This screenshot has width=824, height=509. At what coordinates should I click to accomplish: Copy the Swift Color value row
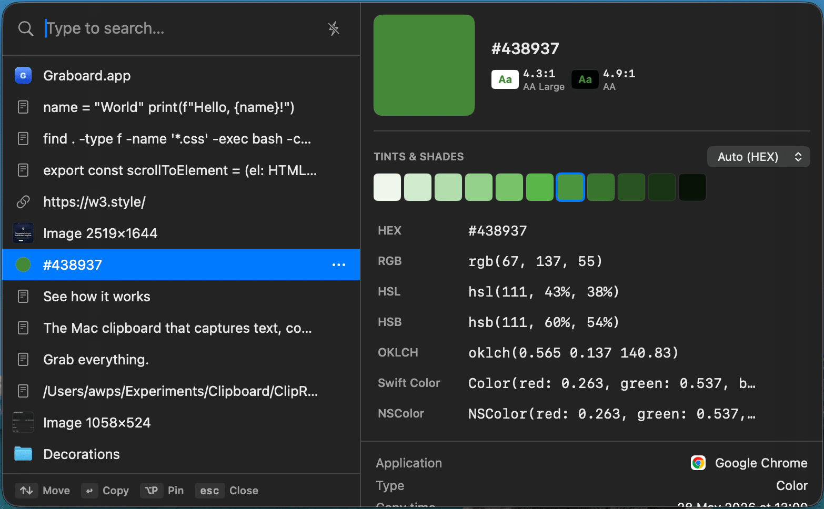pyautogui.click(x=592, y=383)
